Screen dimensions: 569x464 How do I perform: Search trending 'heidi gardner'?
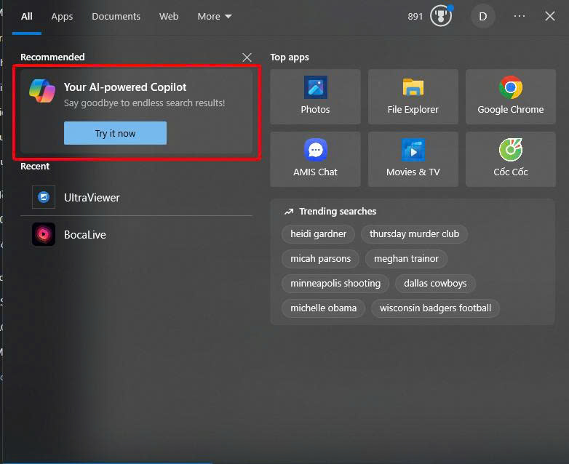318,233
